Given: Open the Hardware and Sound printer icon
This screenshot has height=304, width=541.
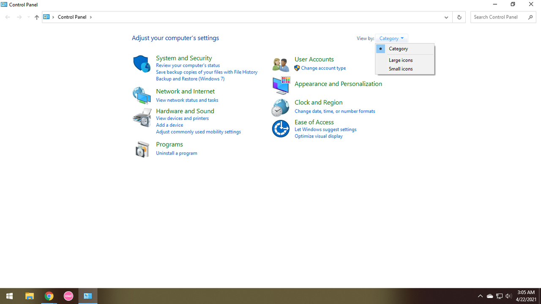Looking at the screenshot, I should click(142, 117).
